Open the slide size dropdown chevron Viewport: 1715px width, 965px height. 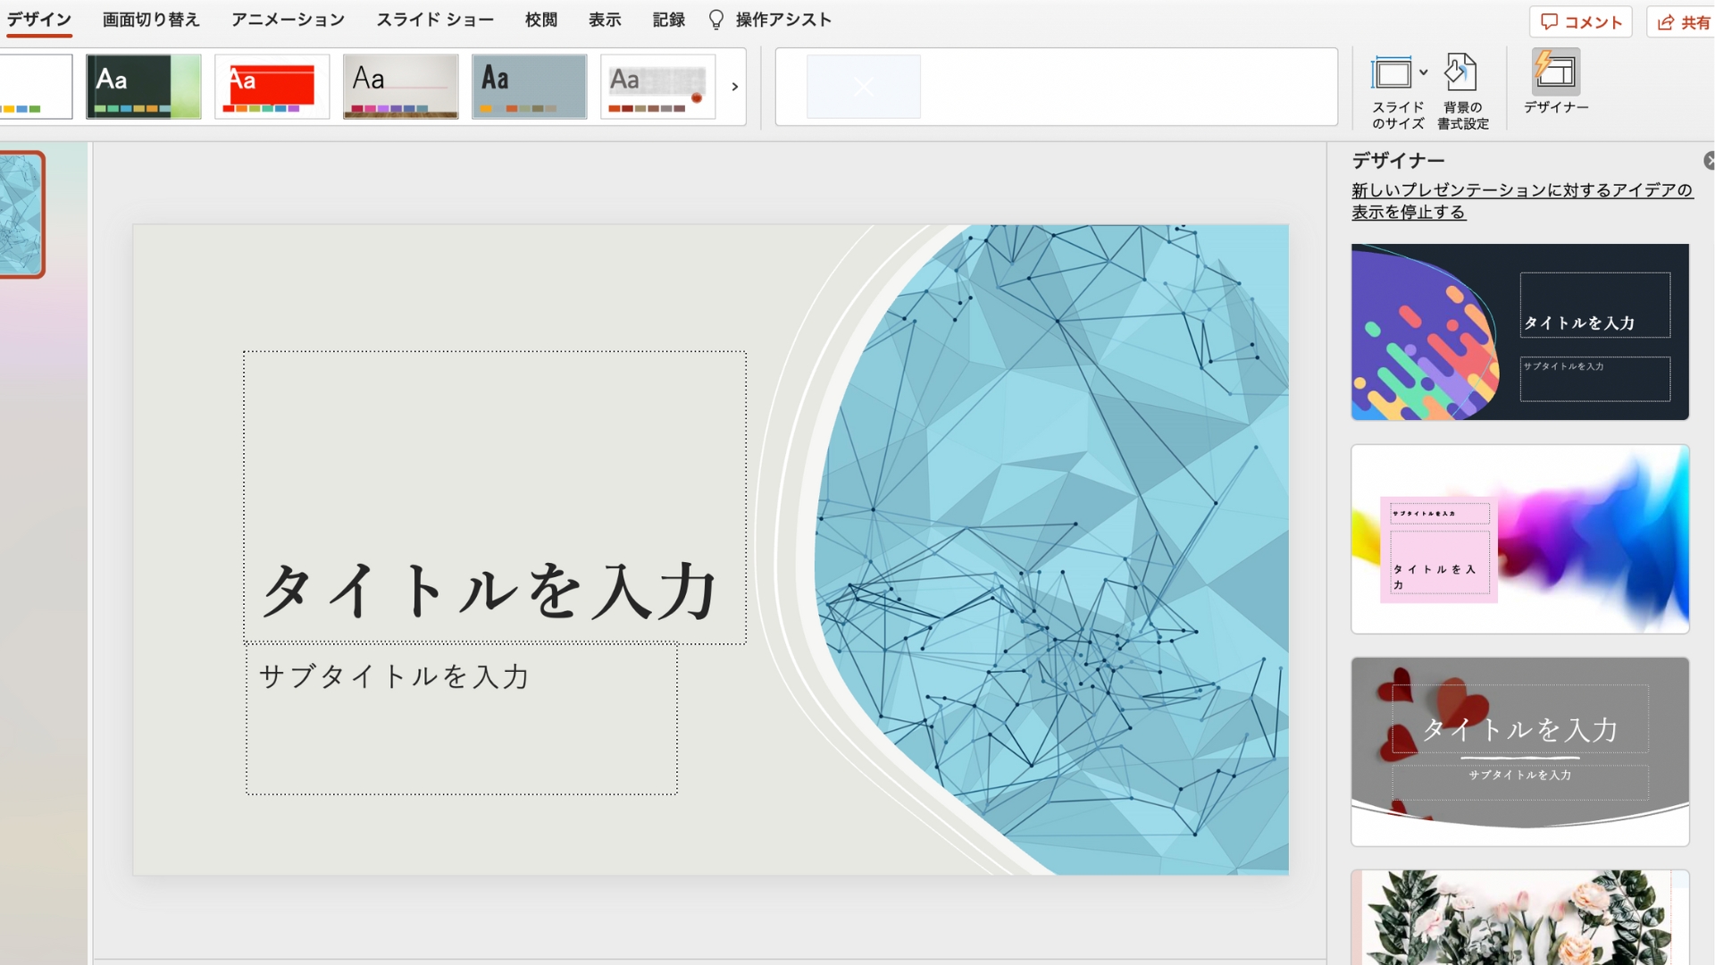[x=1424, y=74]
